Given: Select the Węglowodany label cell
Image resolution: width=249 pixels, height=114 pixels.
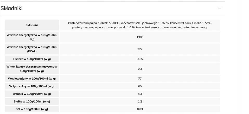Looking at the screenshot, I should (32, 79).
